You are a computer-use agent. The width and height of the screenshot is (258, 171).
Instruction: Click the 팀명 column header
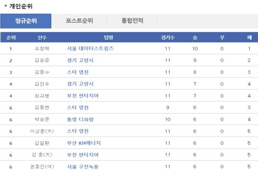[108, 37]
